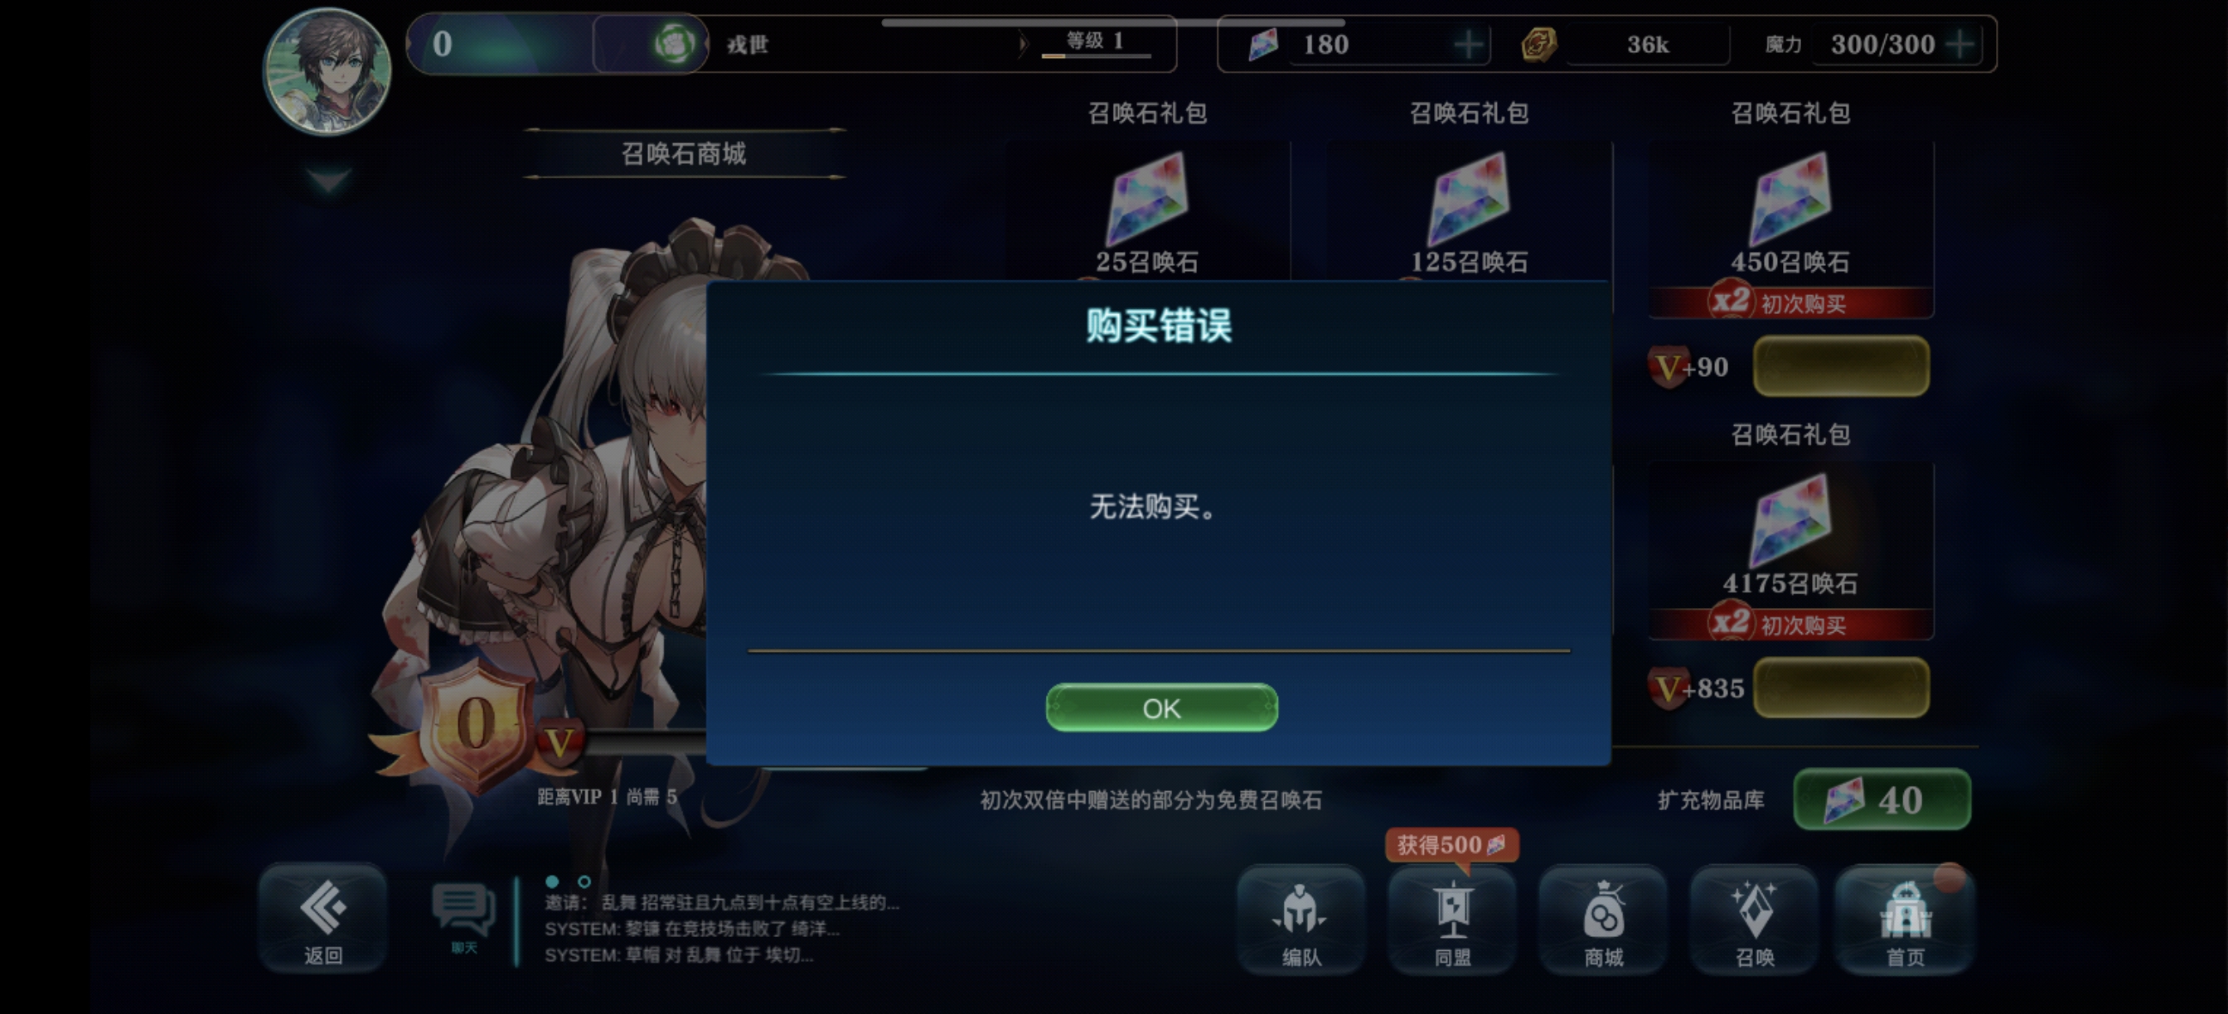Expand the arrow below the avatar

click(327, 181)
